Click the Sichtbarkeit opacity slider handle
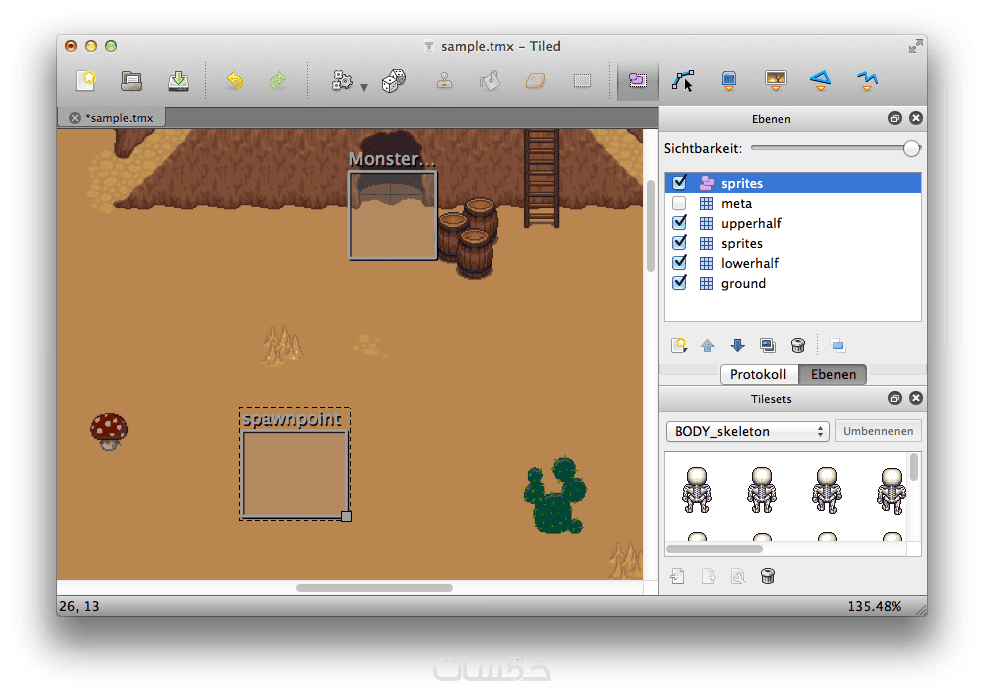 tap(912, 148)
